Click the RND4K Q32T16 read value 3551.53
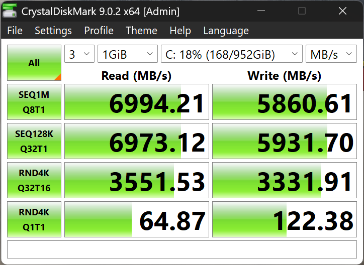Screen dimensions: 364x265 pos(137,180)
